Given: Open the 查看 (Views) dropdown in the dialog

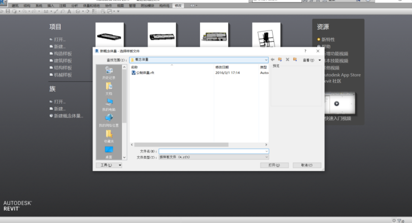Looking at the screenshot, I should tap(312, 60).
